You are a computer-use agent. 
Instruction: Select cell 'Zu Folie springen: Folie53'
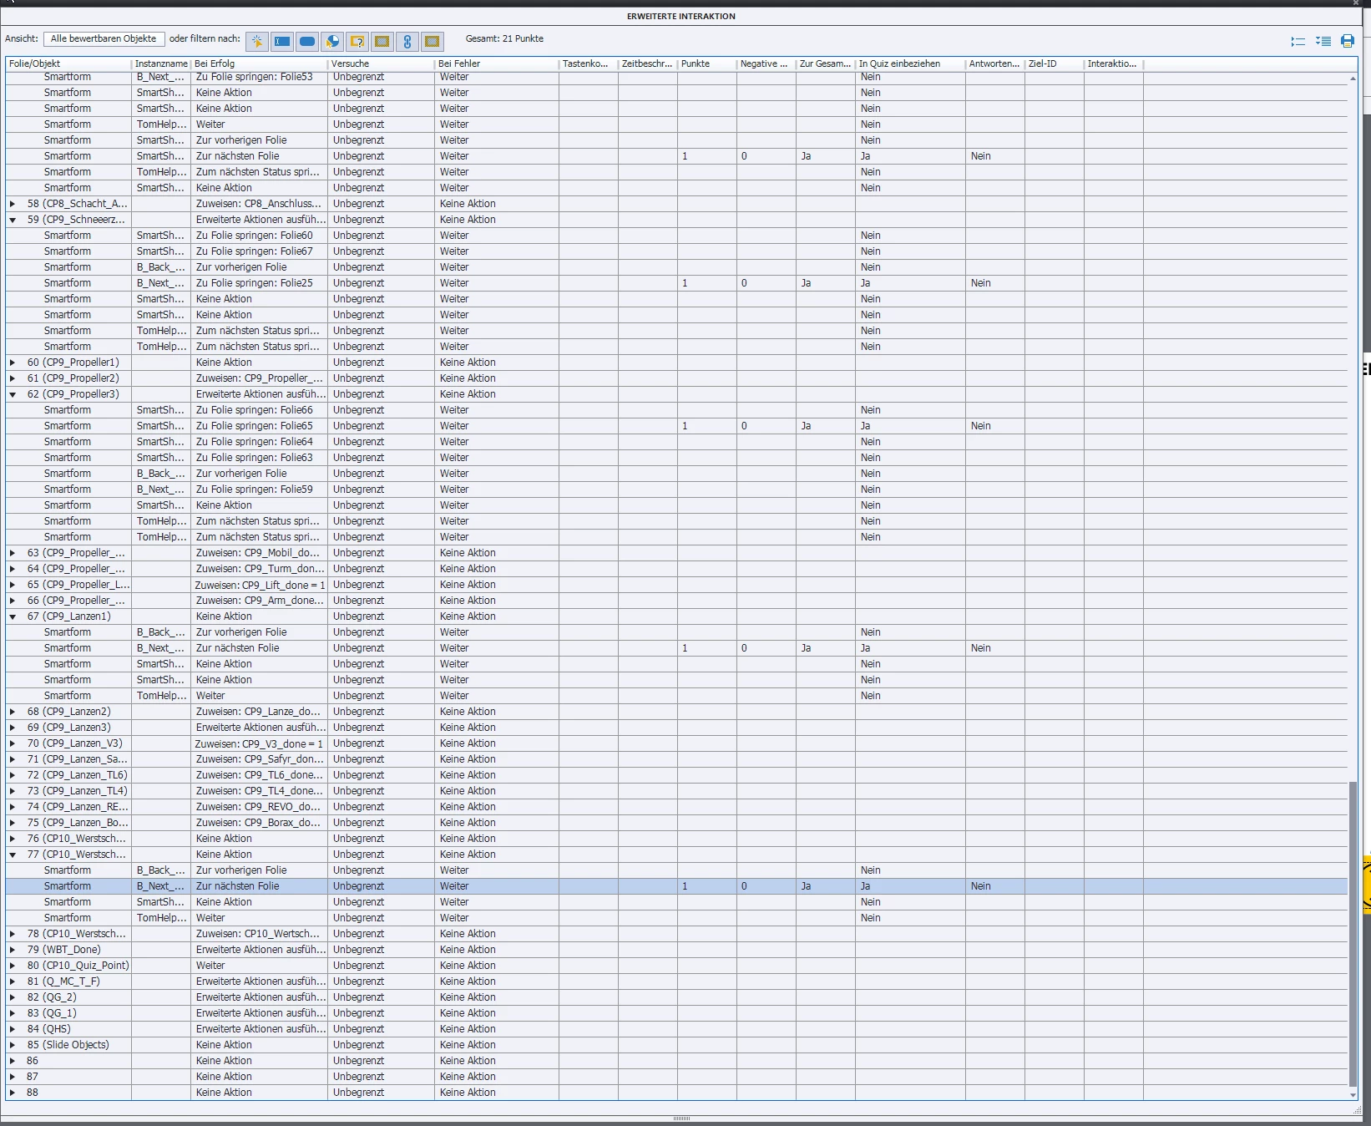click(259, 77)
